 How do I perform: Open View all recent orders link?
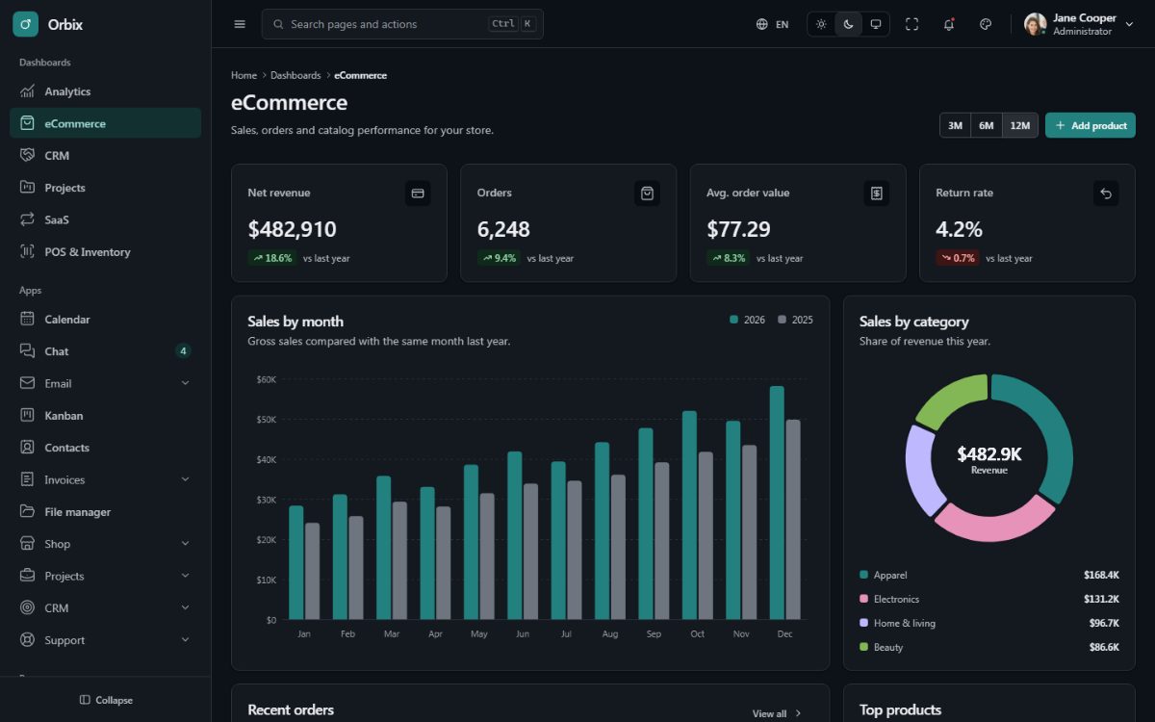point(777,713)
